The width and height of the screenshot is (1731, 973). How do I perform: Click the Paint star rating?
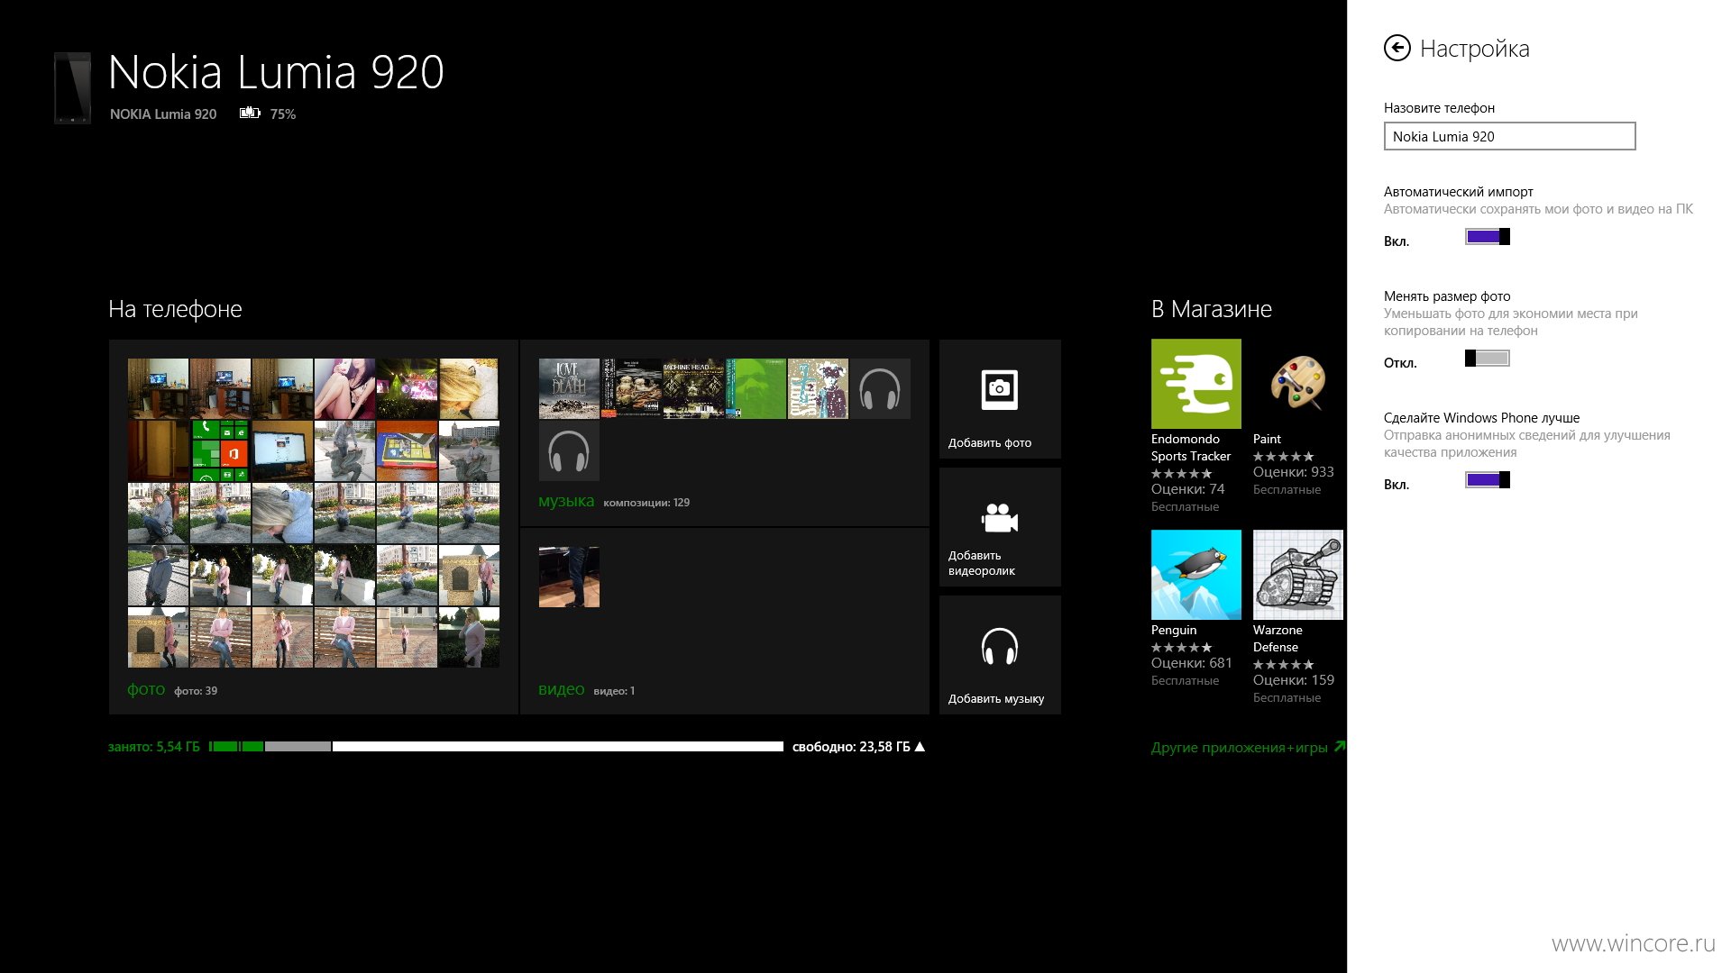[1284, 456]
